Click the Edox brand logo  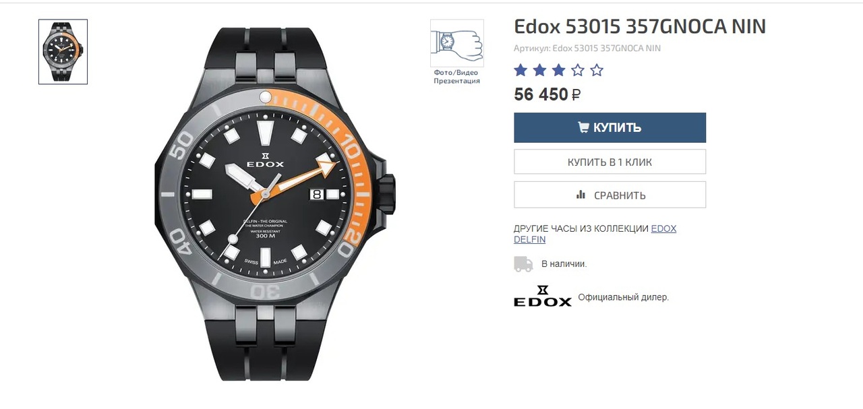click(x=542, y=296)
